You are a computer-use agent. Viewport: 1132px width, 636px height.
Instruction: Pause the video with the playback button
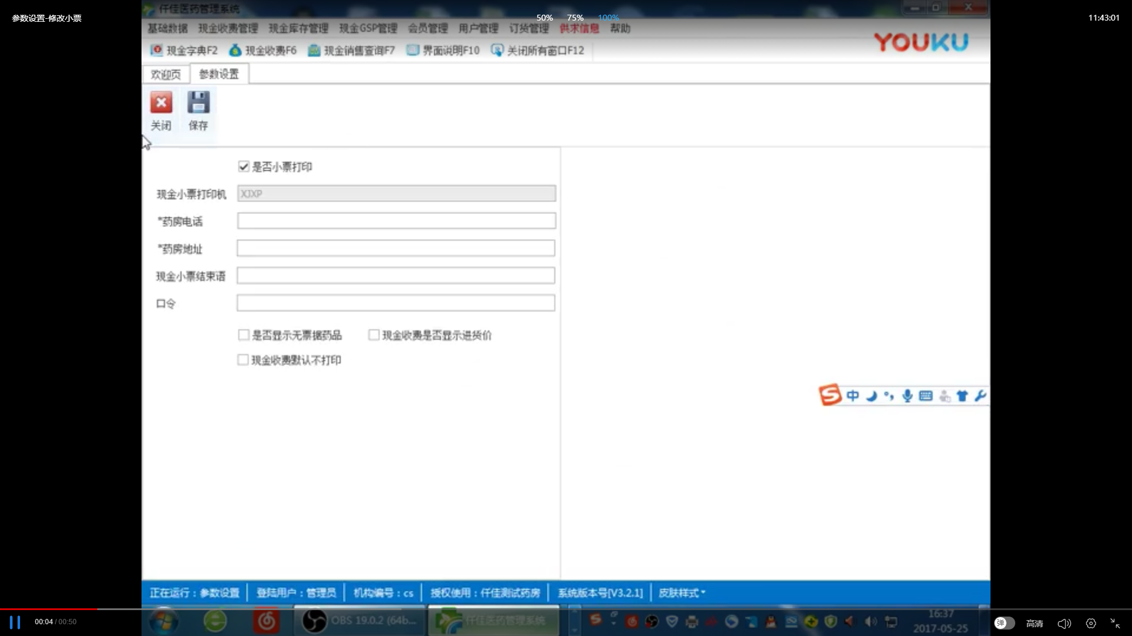pos(15,622)
